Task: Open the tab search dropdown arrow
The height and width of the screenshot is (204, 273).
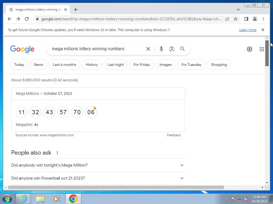Action: pyautogui.click(x=238, y=10)
